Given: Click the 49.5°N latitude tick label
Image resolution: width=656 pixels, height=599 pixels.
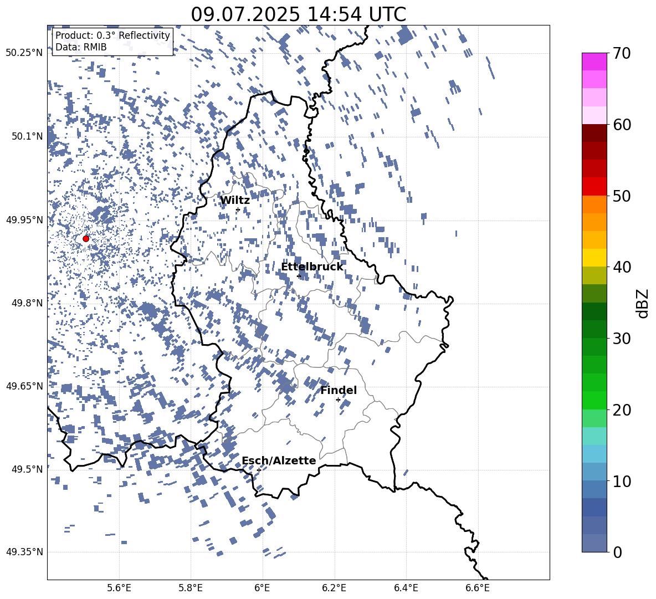Looking at the screenshot, I should 27,469.
